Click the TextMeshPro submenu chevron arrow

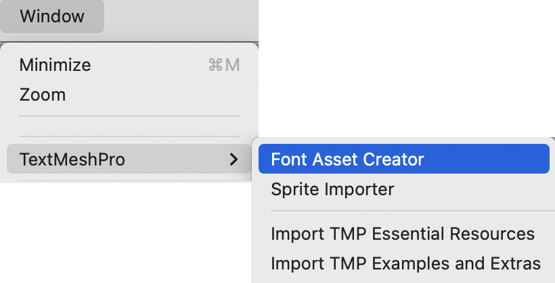coord(234,159)
